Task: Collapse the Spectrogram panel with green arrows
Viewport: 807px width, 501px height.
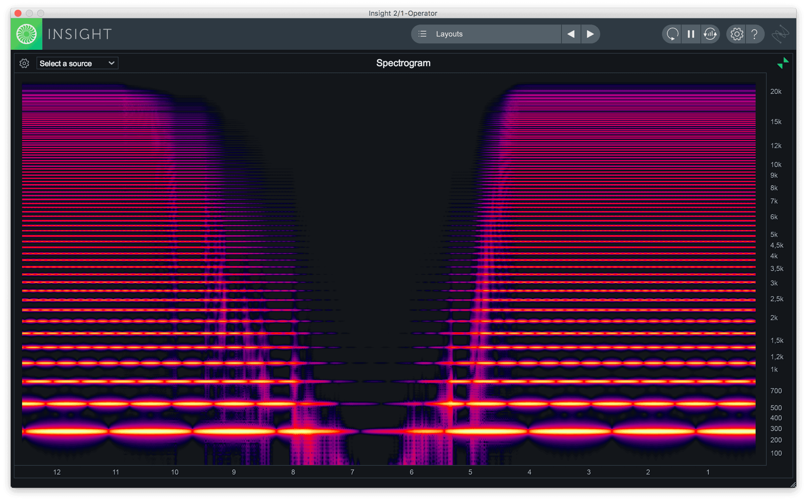Action: click(782, 63)
